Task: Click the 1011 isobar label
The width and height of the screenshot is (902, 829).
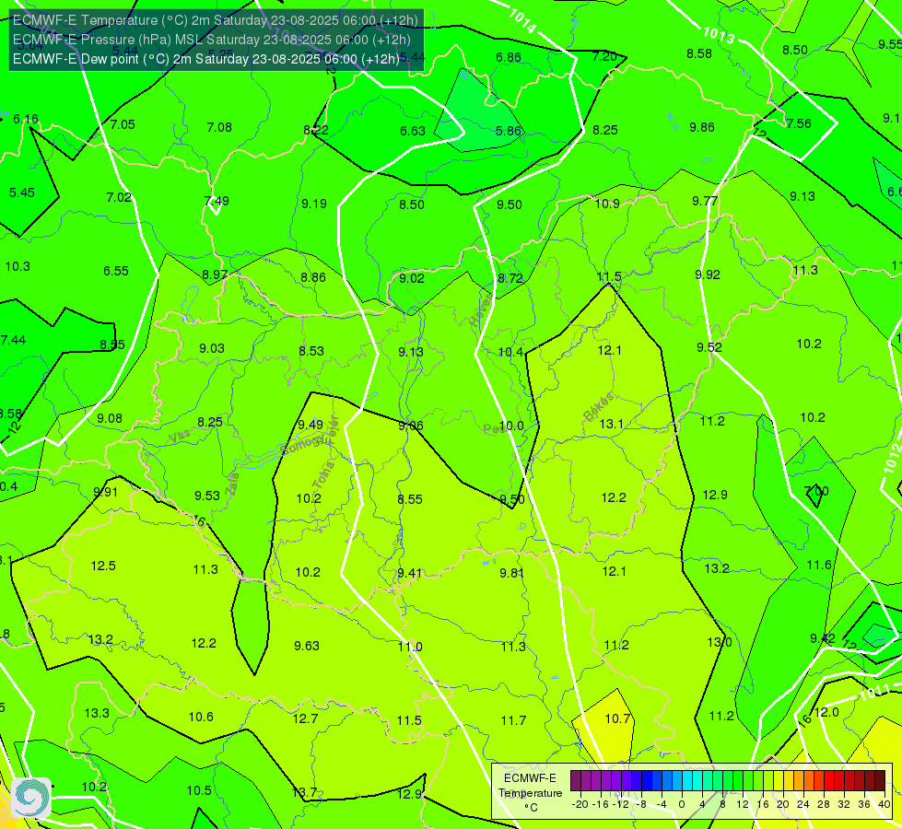Action: click(875, 693)
